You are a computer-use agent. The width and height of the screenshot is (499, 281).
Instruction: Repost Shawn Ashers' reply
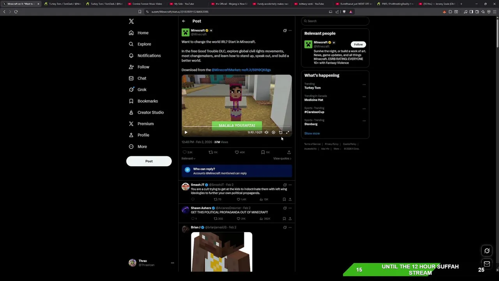click(x=216, y=219)
